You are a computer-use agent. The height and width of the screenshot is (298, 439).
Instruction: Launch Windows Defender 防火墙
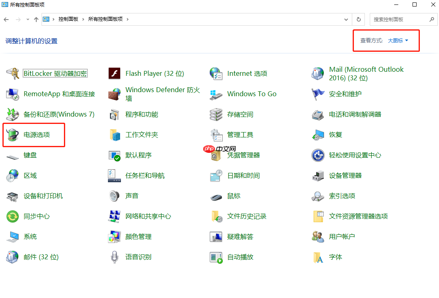click(x=163, y=93)
